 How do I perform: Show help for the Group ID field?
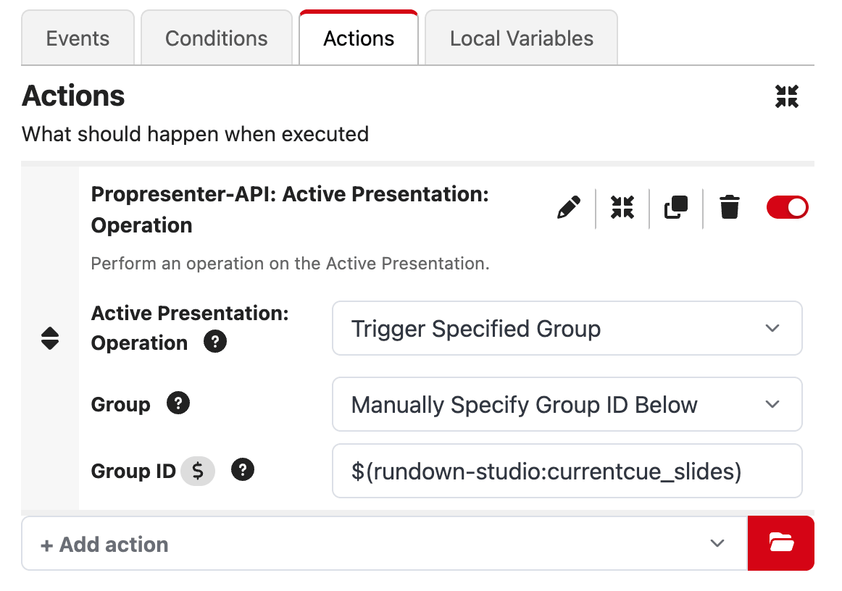pyautogui.click(x=243, y=470)
